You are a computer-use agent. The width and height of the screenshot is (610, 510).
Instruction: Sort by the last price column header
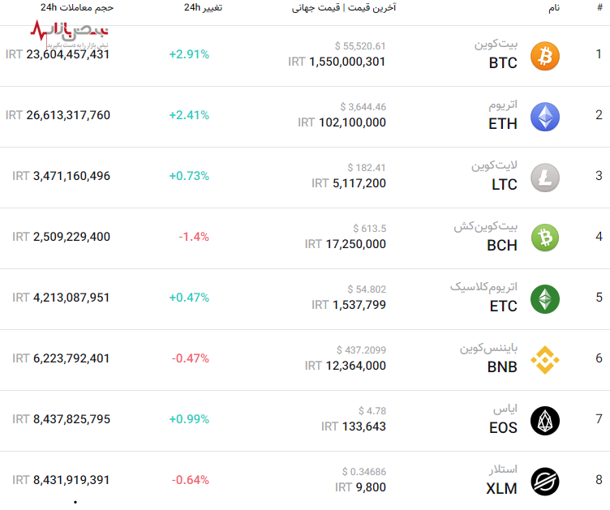(x=344, y=7)
